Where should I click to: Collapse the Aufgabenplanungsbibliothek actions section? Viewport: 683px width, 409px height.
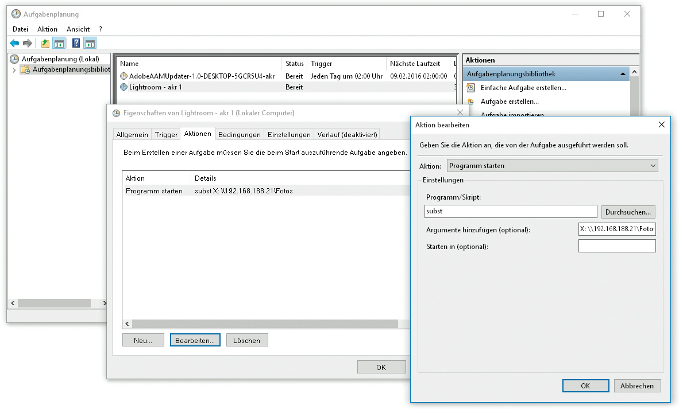[x=623, y=74]
